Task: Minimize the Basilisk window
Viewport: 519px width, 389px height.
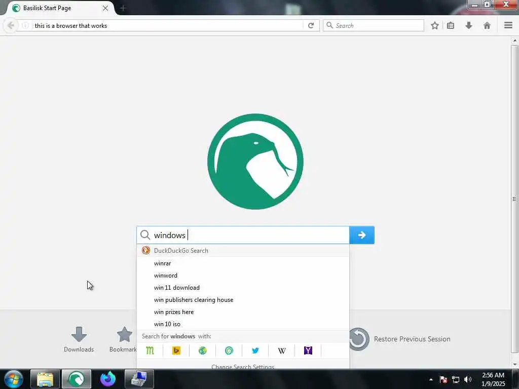Action: click(474, 5)
